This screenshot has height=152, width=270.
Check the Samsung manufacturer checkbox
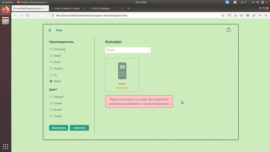[51, 49]
